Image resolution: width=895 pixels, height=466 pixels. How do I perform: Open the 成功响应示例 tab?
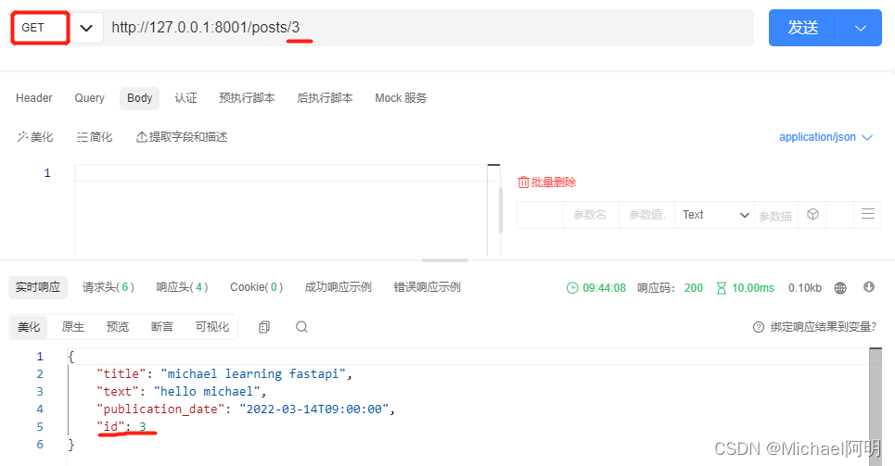coord(338,287)
